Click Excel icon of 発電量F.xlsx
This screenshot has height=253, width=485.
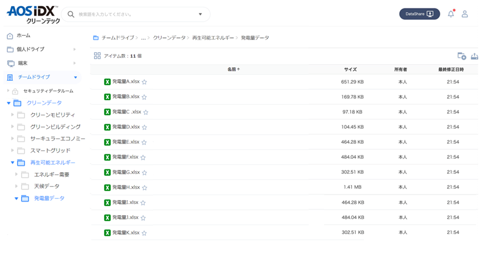107,157
